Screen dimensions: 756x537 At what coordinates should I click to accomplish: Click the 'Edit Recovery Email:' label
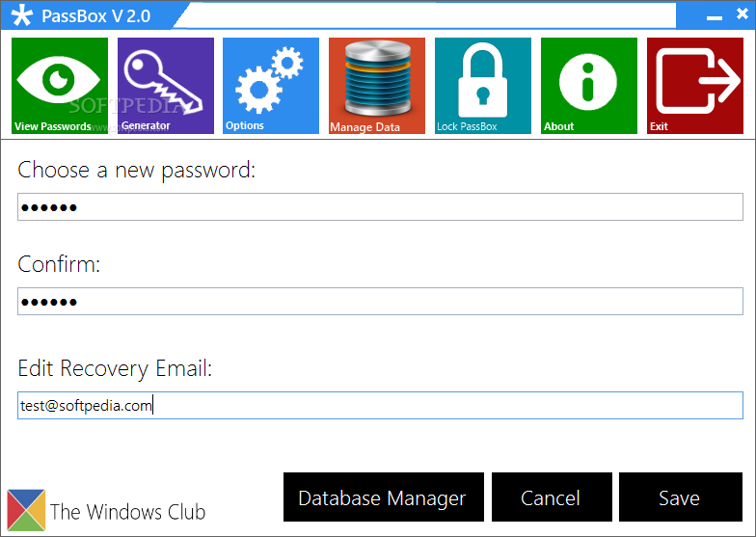point(115,368)
